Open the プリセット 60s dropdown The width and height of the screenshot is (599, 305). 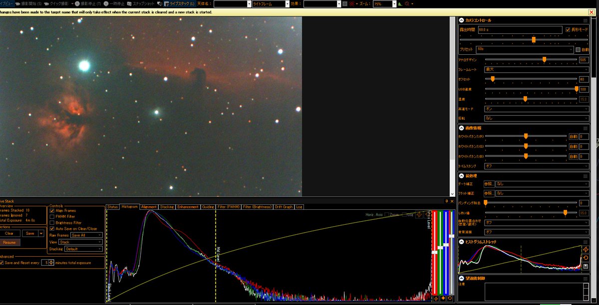coord(525,49)
